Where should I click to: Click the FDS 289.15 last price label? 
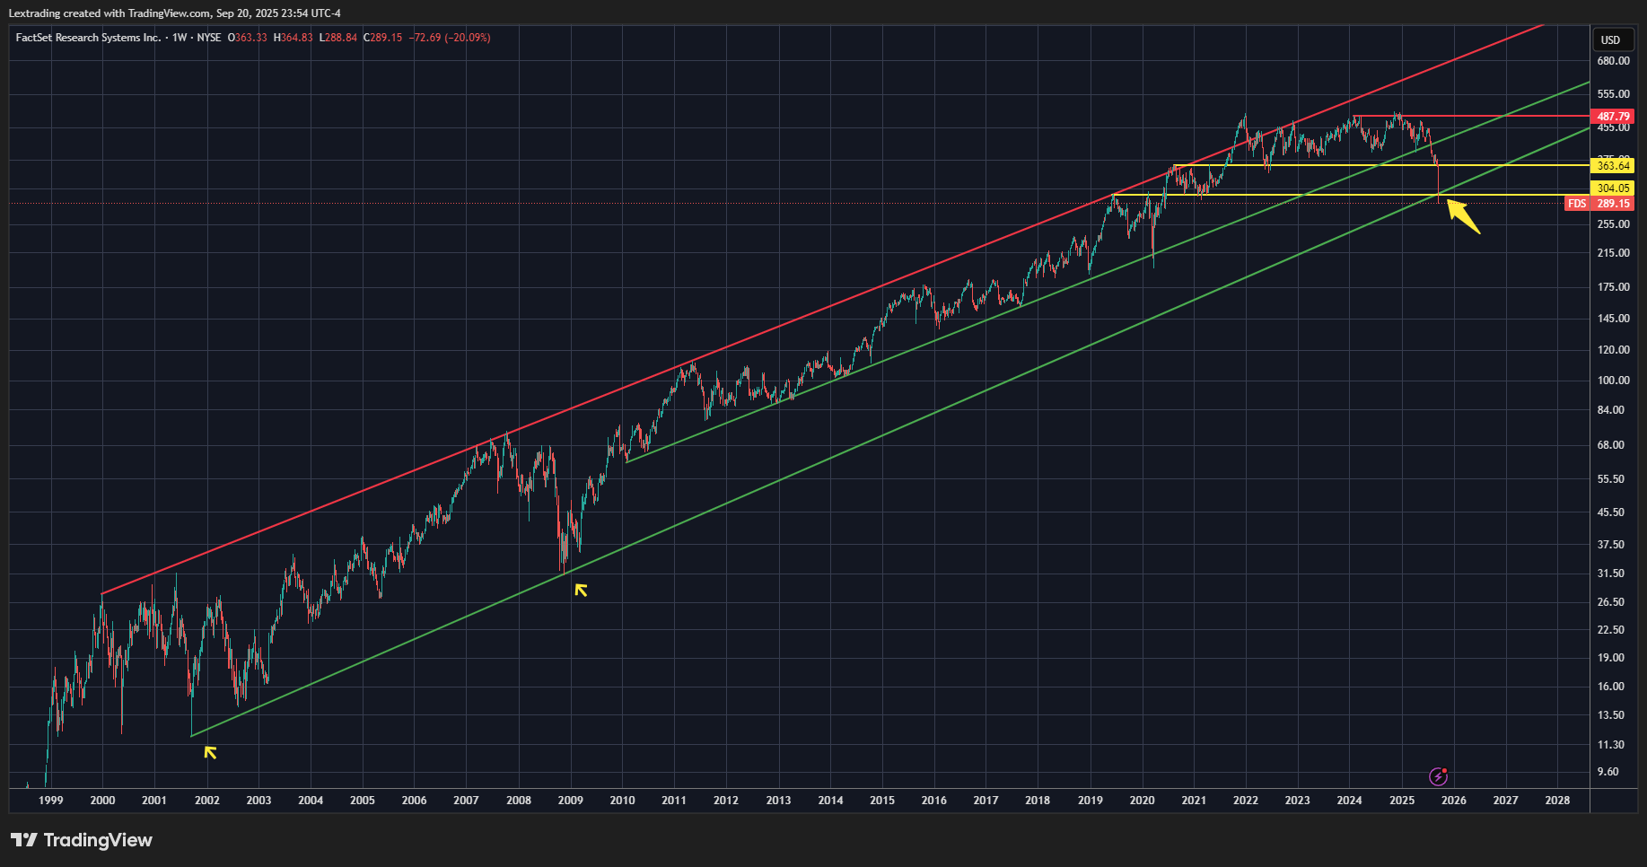[x=1599, y=204]
